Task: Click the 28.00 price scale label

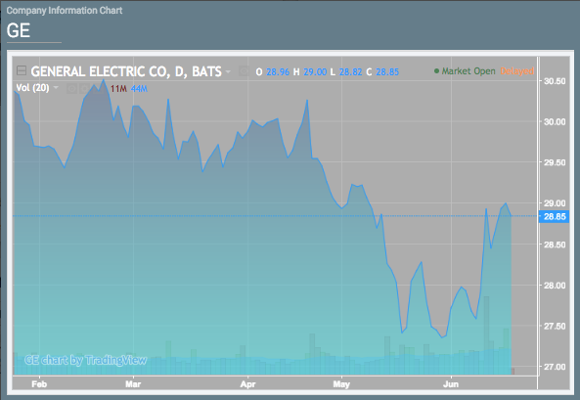Action: point(555,286)
